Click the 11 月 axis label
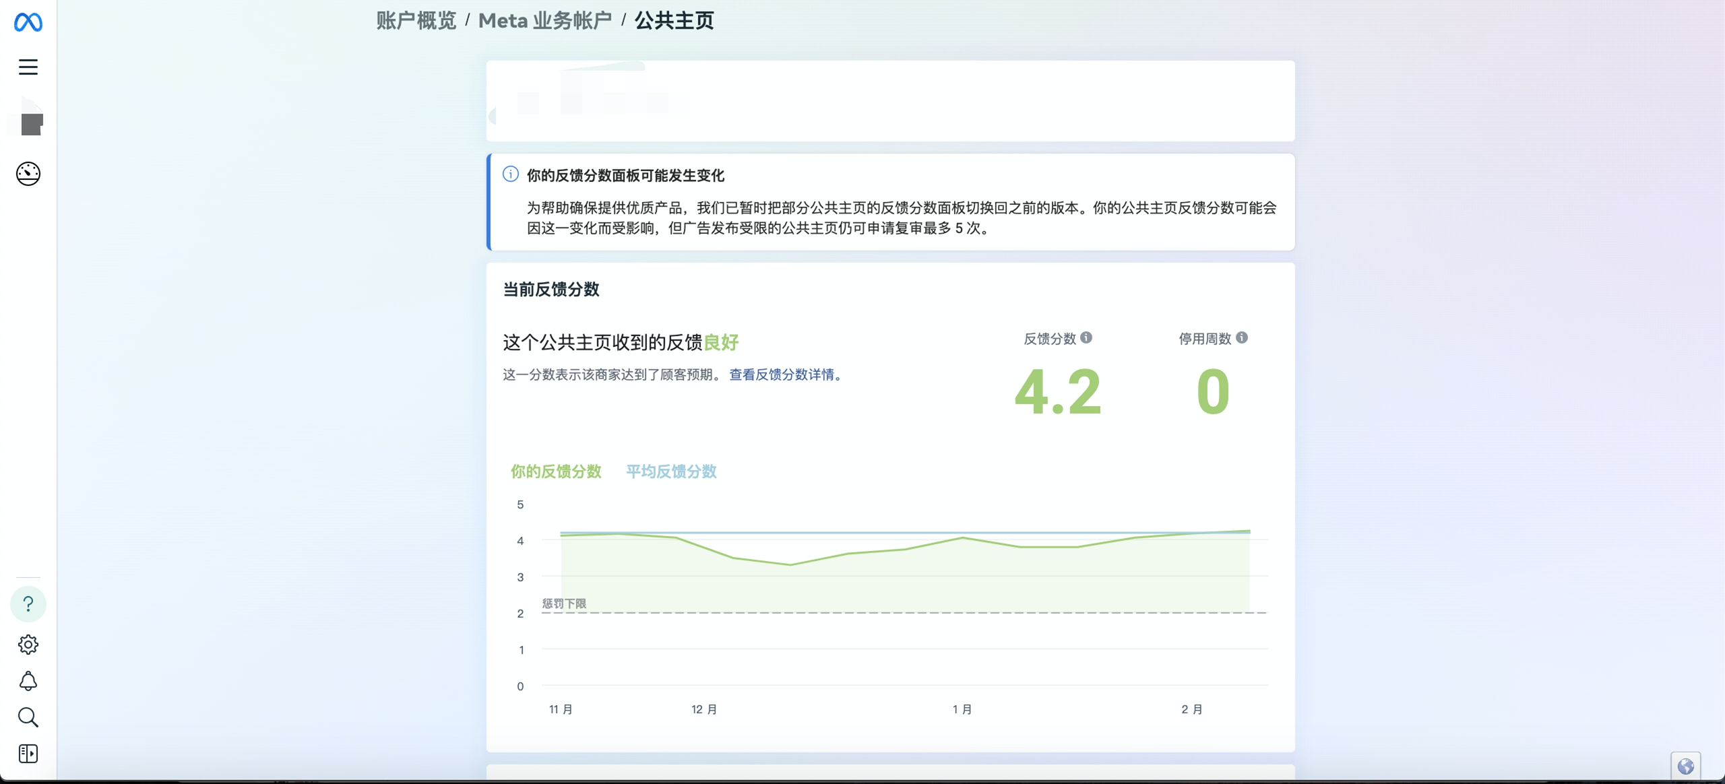1725x784 pixels. point(561,709)
